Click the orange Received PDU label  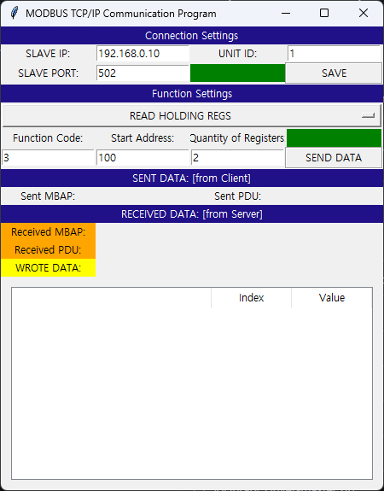tap(48, 250)
